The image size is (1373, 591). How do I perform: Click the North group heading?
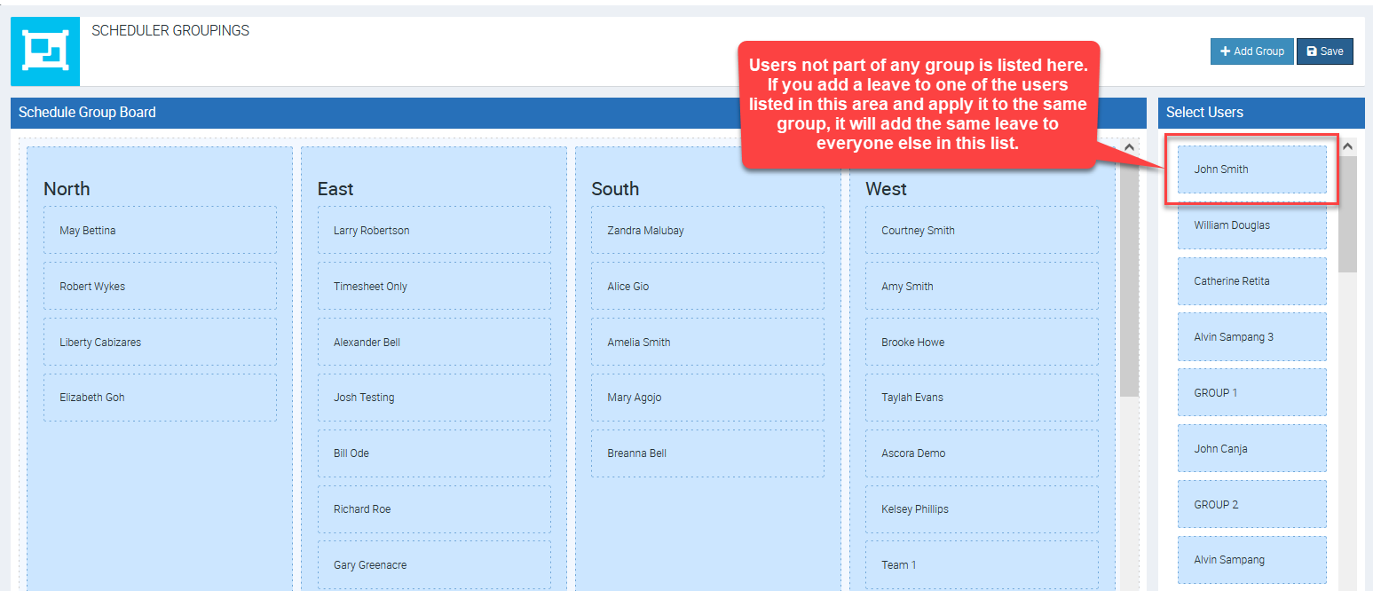[x=67, y=189]
